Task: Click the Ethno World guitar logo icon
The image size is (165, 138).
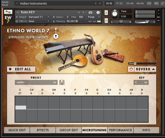Action: [x=56, y=33]
